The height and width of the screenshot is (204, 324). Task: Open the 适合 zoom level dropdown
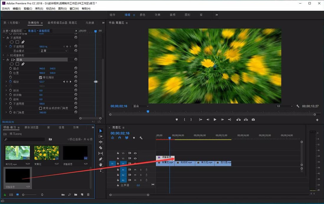pos(141,106)
